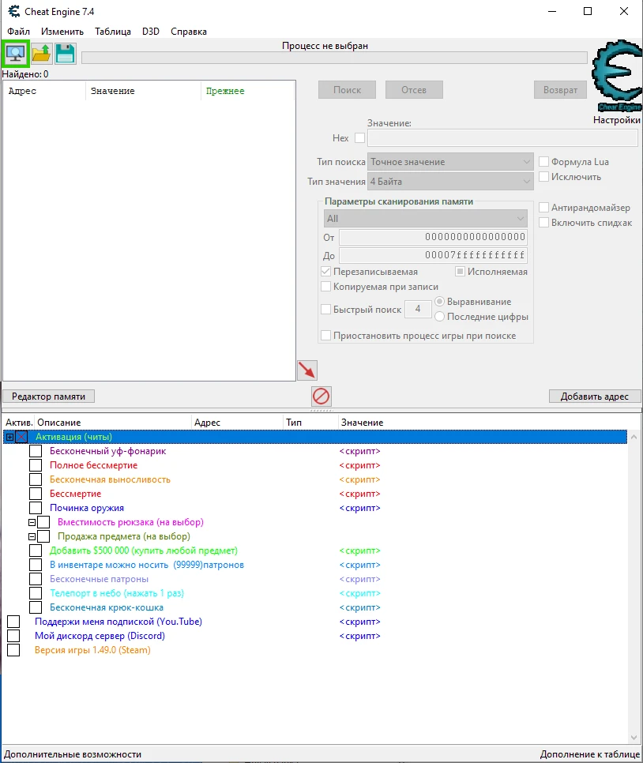Select Выравнивание radio button
The width and height of the screenshot is (643, 763).
pyautogui.click(x=439, y=302)
